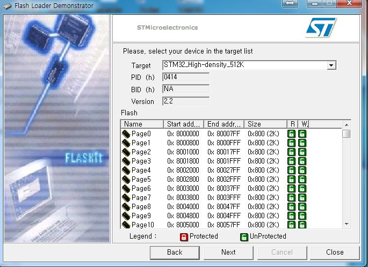Click the chip icon of Page5
The height and width of the screenshot is (267, 368).
pos(126,180)
